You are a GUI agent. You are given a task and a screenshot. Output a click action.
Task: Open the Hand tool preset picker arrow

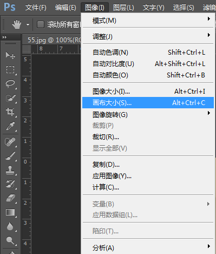[28, 24]
